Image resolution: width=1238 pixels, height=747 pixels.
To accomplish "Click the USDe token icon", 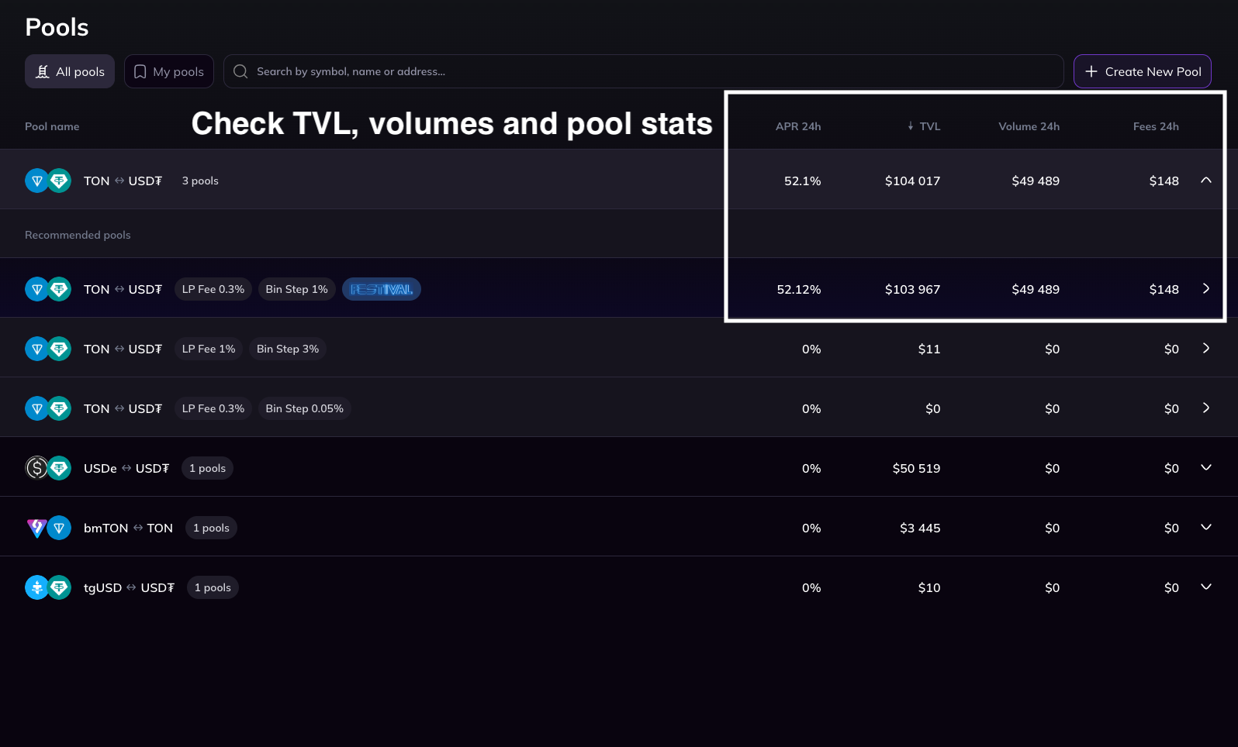I will tap(36, 468).
